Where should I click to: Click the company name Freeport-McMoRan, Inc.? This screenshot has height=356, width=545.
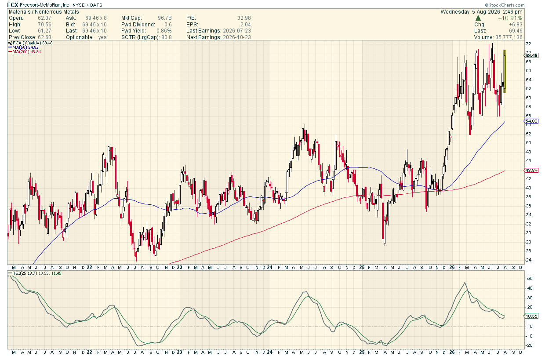pyautogui.click(x=45, y=5)
